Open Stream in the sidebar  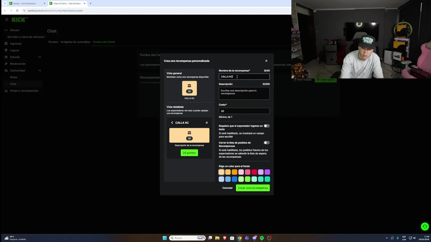(14, 30)
